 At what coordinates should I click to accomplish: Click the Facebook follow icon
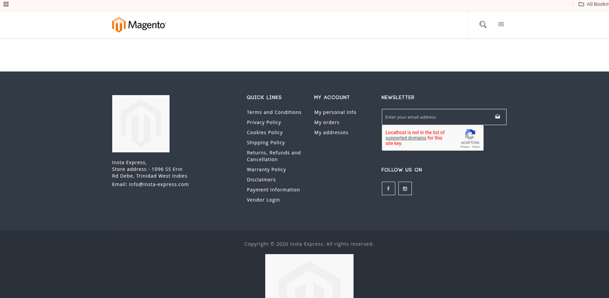coord(388,189)
